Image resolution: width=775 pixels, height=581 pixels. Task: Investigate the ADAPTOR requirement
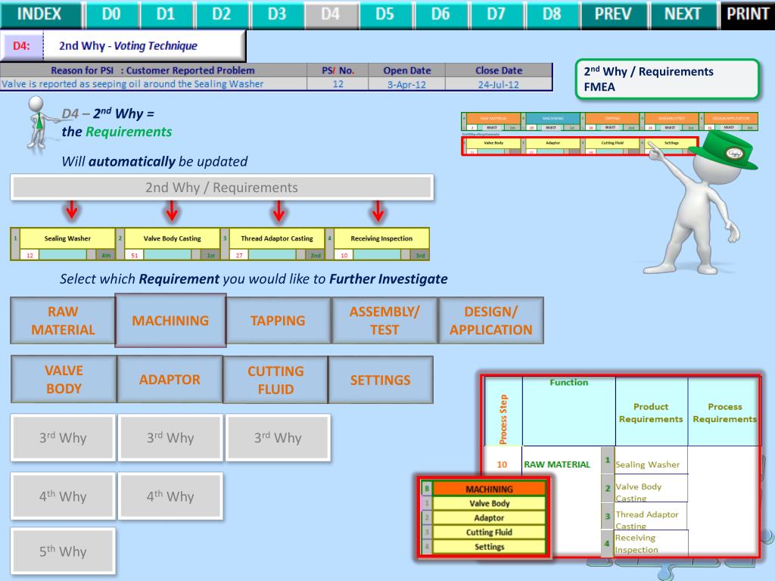170,379
